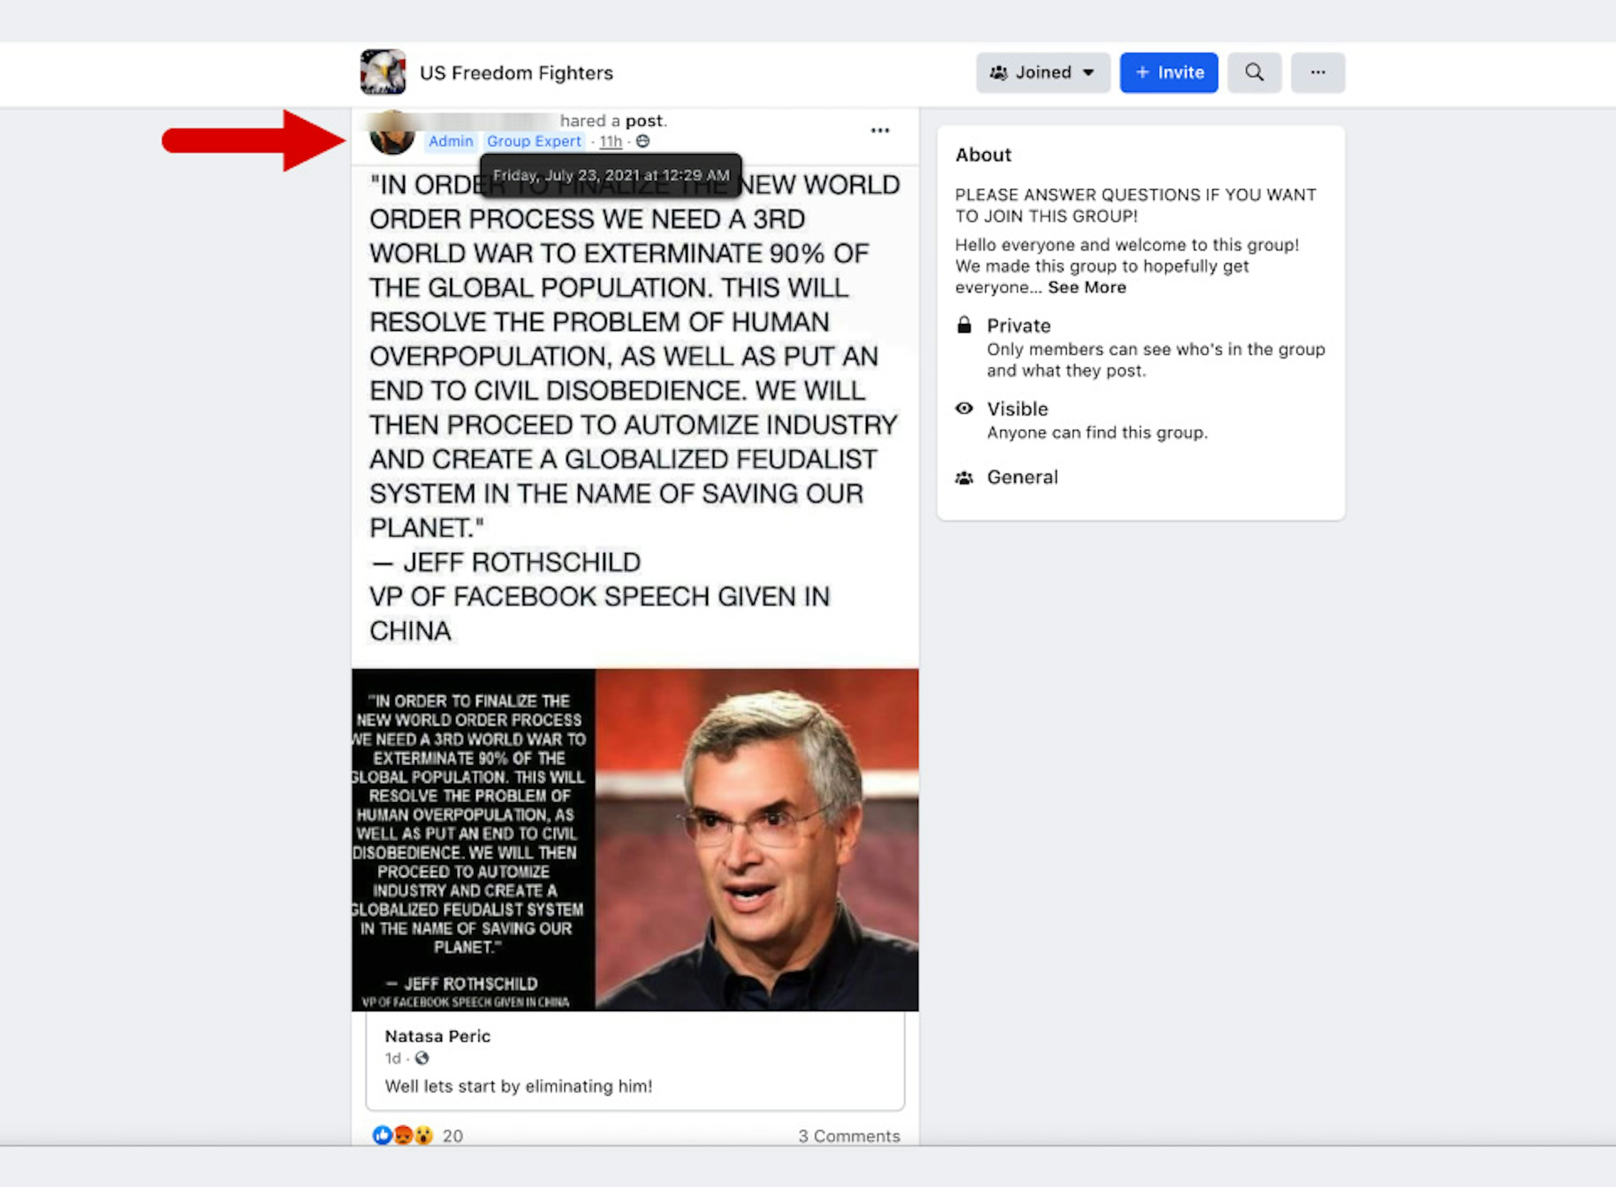The width and height of the screenshot is (1616, 1187).
Task: Open the 3 Comments link
Action: click(x=849, y=1136)
